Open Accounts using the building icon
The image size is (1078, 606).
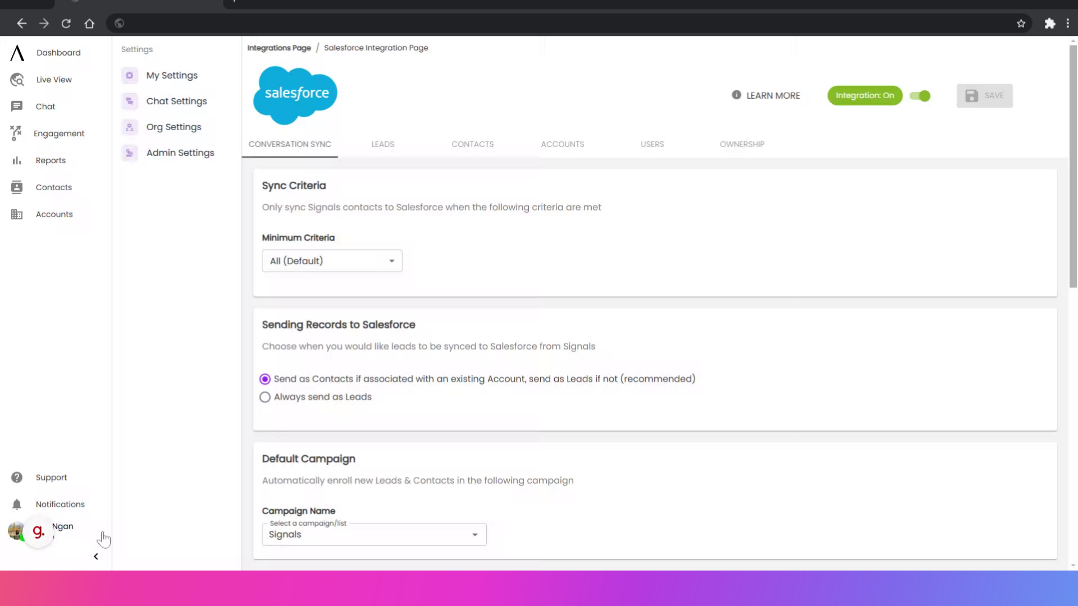(x=17, y=214)
